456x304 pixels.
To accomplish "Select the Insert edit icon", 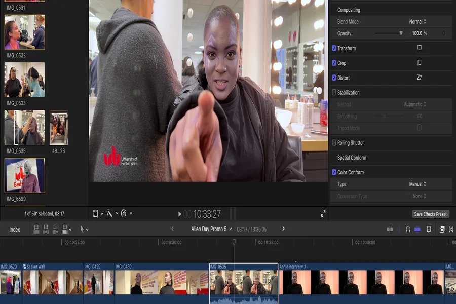I will point(47,229).
